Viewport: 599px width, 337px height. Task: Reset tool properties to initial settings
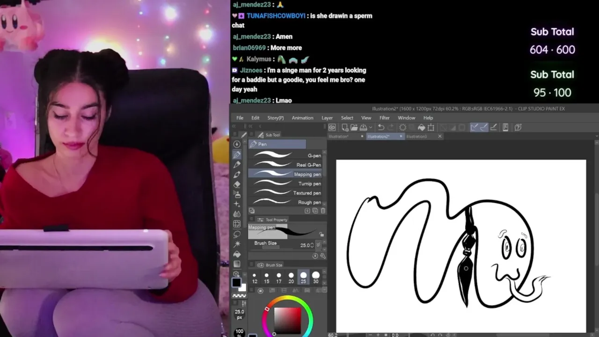click(315, 256)
